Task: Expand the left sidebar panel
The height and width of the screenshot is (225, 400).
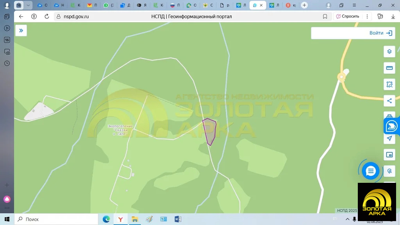Action: tap(21, 30)
